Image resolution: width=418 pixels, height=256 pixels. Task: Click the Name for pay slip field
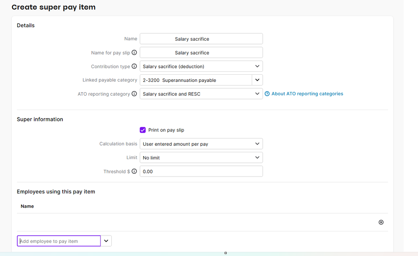[201, 52]
